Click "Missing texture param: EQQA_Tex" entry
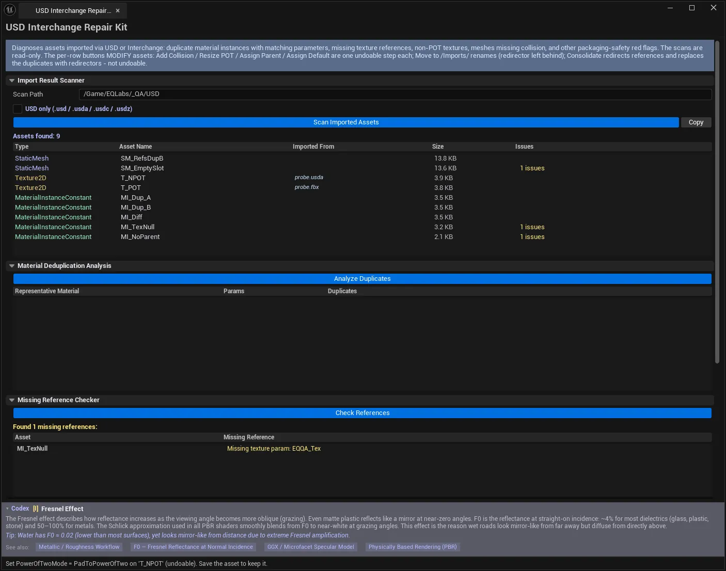The width and height of the screenshot is (726, 571). (x=274, y=449)
